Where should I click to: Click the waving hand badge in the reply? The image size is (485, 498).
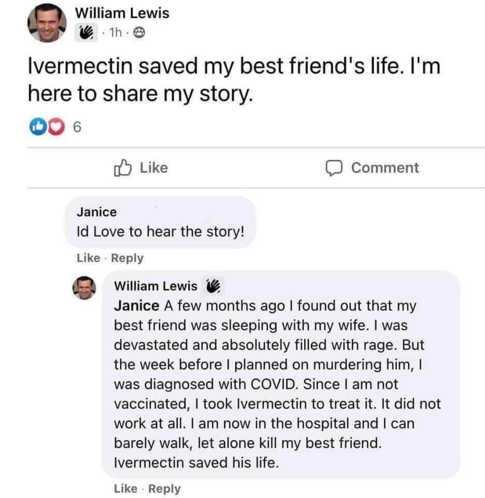[212, 286]
